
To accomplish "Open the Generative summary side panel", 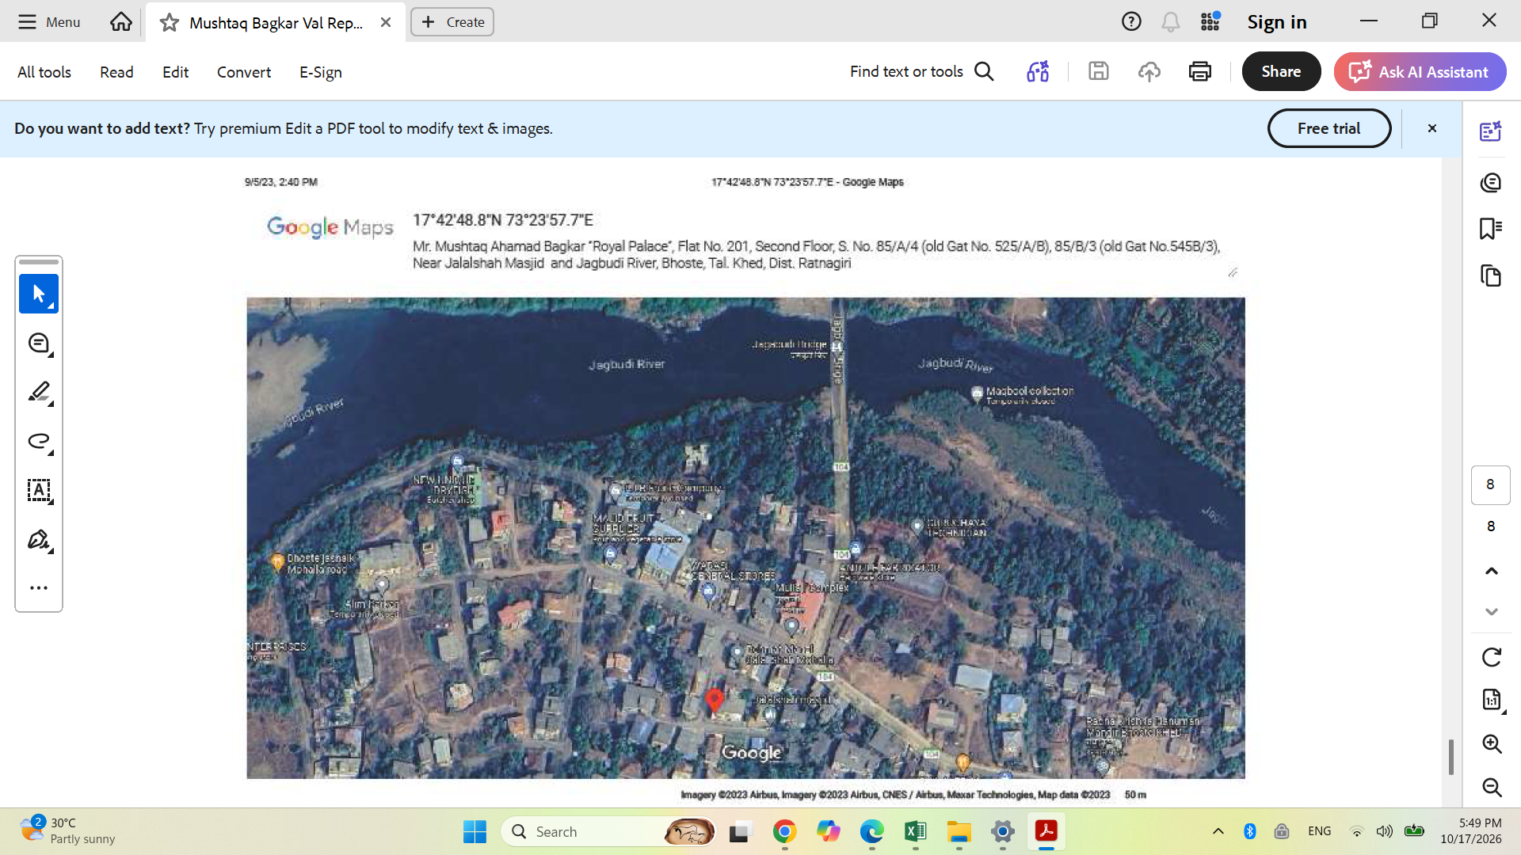I will coord(1491,131).
